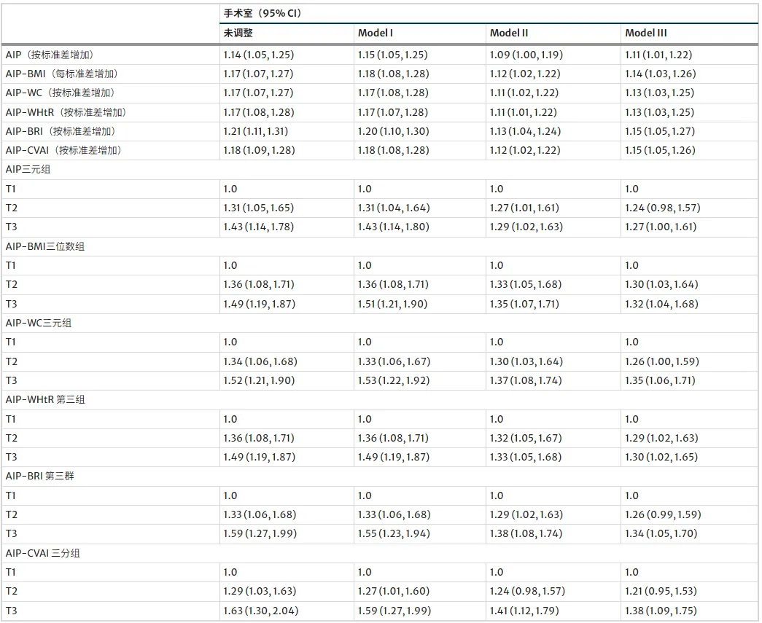Select the AIP-WHtR (按标准差增加) row label

(66, 112)
